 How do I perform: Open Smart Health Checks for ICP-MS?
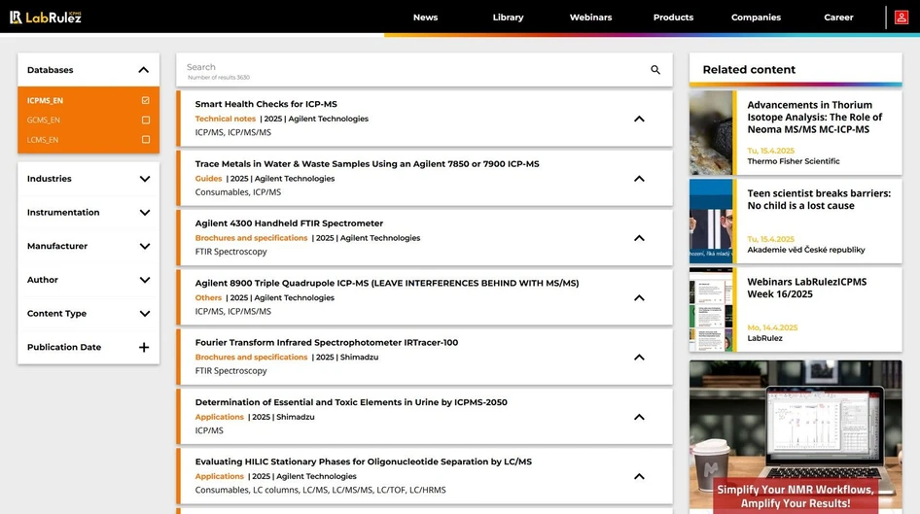[x=265, y=104]
